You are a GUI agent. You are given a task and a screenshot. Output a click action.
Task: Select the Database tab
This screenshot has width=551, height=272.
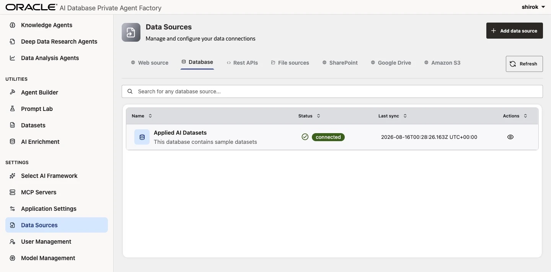click(197, 62)
